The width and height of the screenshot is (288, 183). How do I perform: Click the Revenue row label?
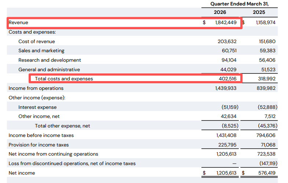(x=18, y=23)
